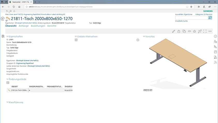Click the table grid icon in Globale Alternativen
218x123 pixels.
point(76,40)
